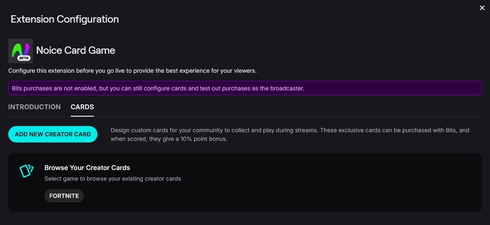490x225 pixels.
Task: Click the Browse Your Creator Cards heading
Action: 87,168
